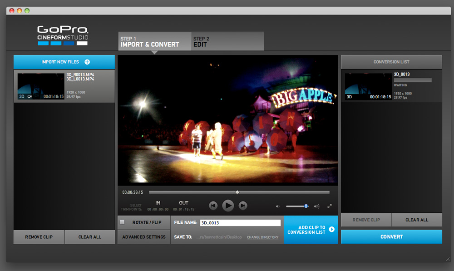The width and height of the screenshot is (454, 271).
Task: Set the IN trim point
Action: (x=158, y=206)
